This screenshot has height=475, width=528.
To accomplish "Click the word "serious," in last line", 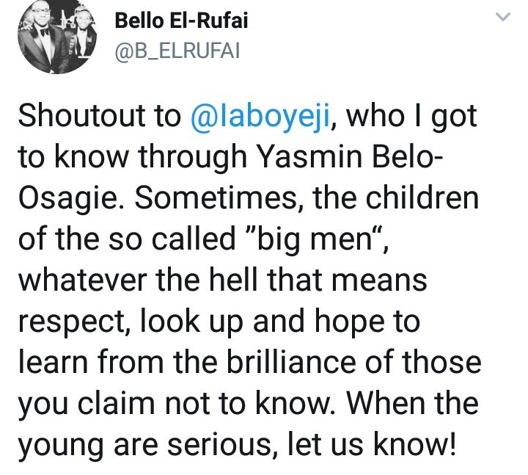I will pyautogui.click(x=223, y=446).
